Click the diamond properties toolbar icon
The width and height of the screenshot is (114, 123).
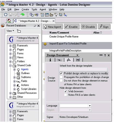[x=6, y=15]
